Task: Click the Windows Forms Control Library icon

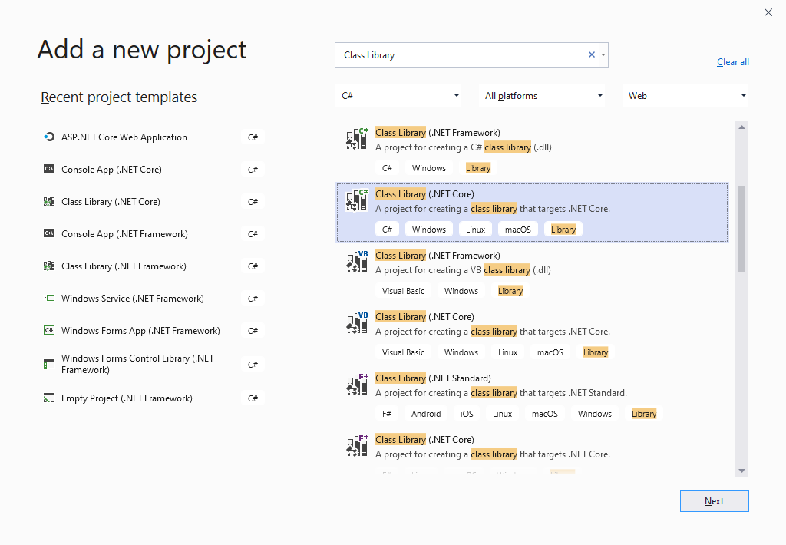Action: (x=48, y=365)
